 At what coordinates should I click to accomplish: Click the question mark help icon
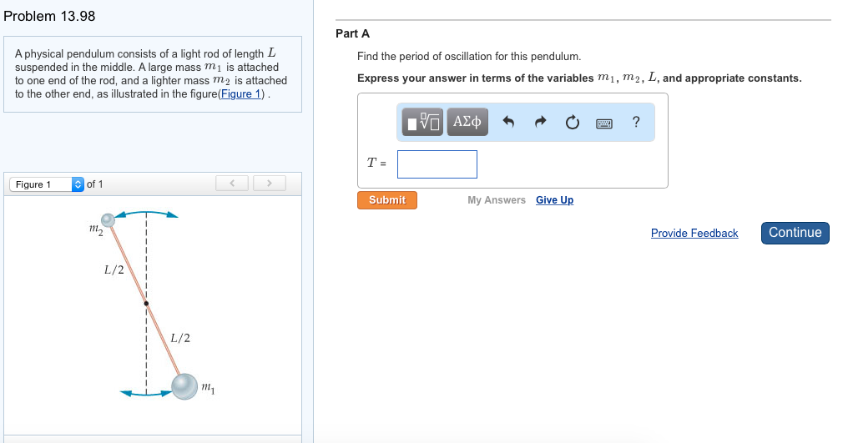tap(636, 123)
